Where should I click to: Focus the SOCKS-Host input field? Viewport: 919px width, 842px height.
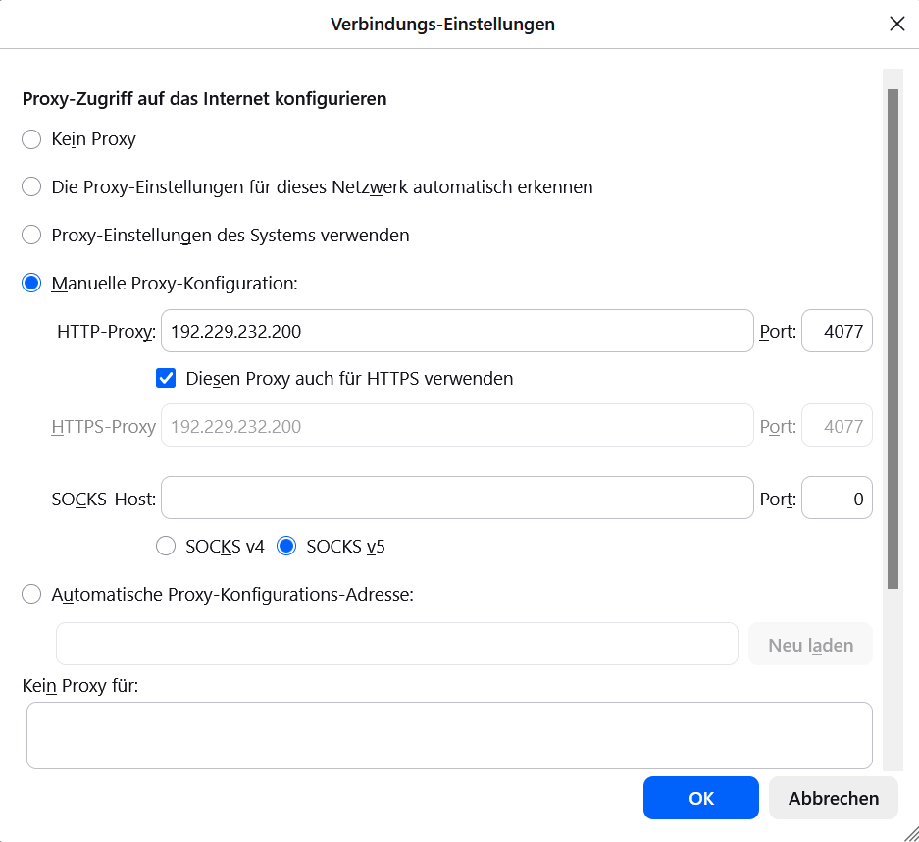(x=456, y=499)
